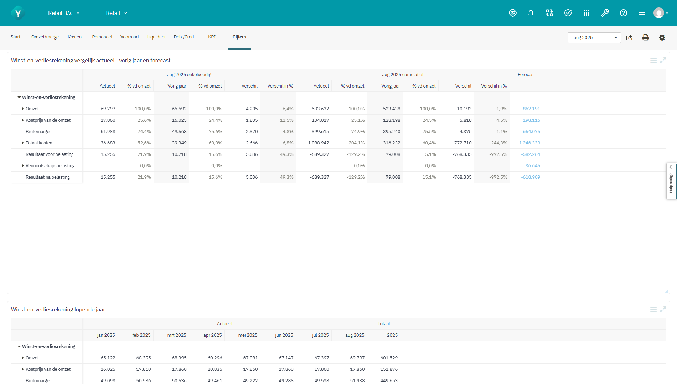Open the aug 2025 period dropdown
The width and height of the screenshot is (677, 384).
pyautogui.click(x=594, y=37)
